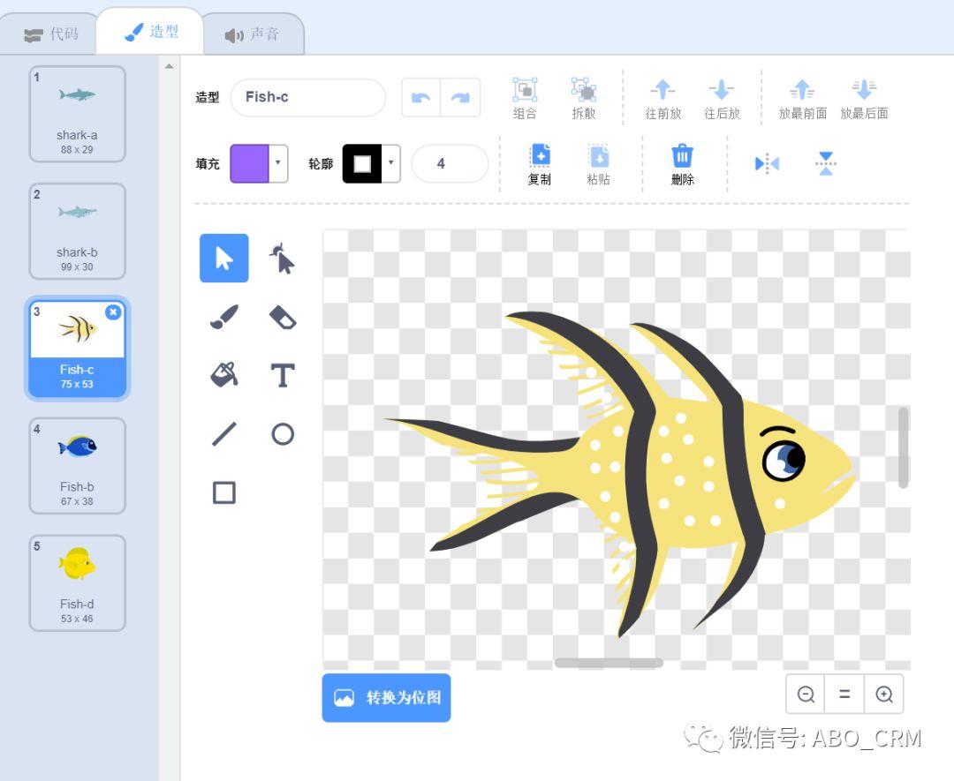Zoom in on the canvas
Image resolution: width=954 pixels, height=781 pixels.
click(x=884, y=695)
